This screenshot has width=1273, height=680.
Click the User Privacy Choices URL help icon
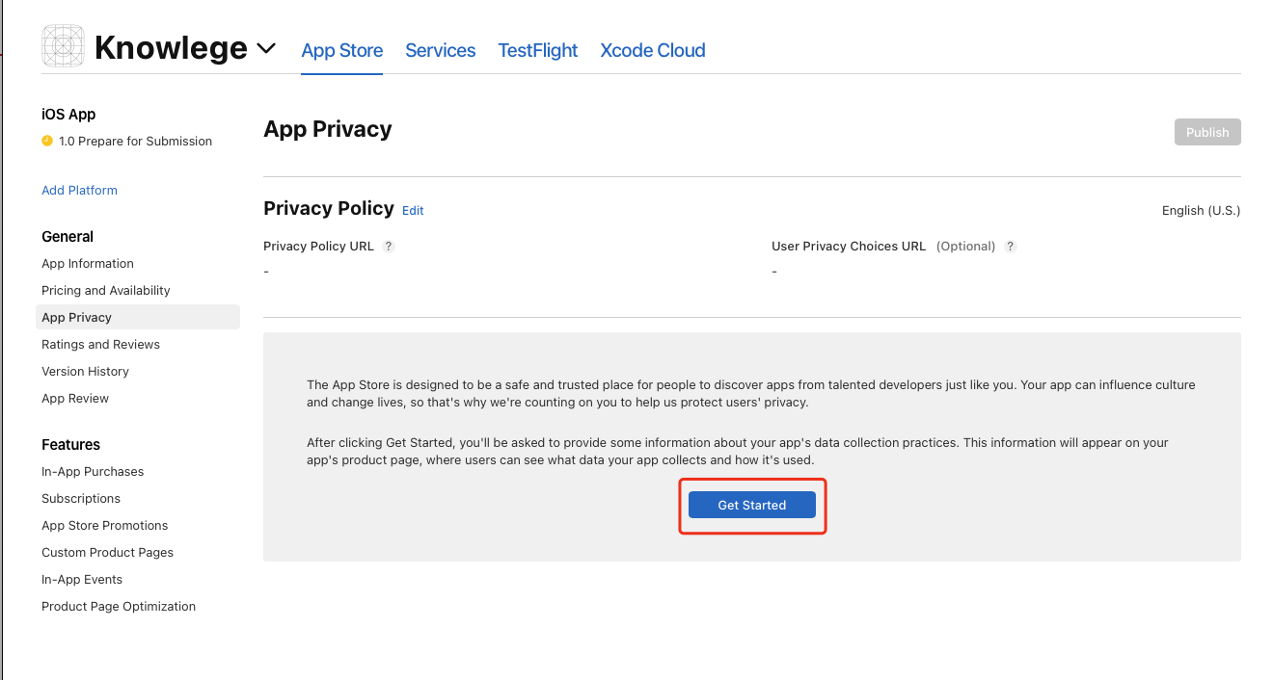coord(1010,247)
